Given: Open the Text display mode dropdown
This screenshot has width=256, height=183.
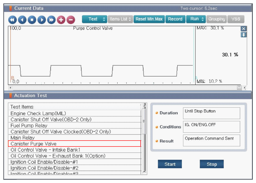Looking at the screenshot, I should click(94, 19).
